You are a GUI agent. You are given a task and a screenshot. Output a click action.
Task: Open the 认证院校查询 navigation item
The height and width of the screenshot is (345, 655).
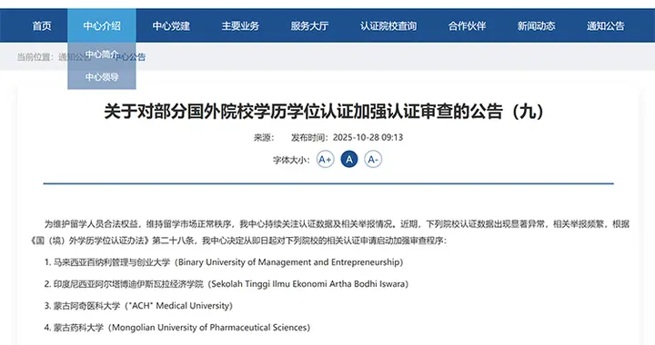click(x=388, y=25)
